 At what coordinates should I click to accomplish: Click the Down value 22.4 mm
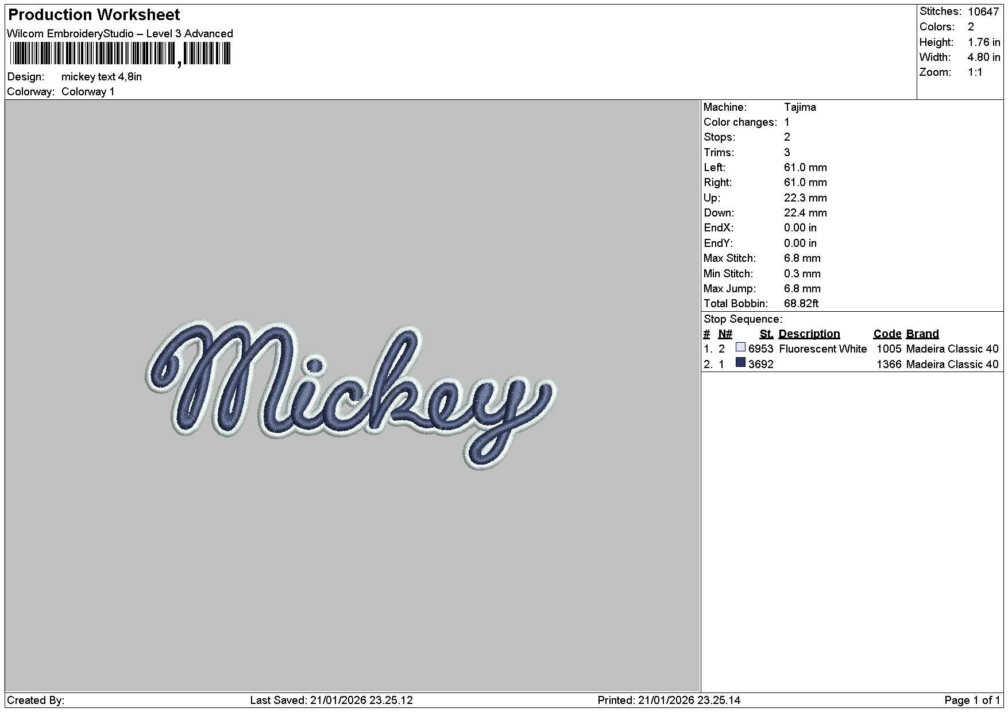805,212
